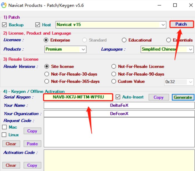The image size is (195, 171).
Task: Click the Generate button
Action: click(x=183, y=97)
